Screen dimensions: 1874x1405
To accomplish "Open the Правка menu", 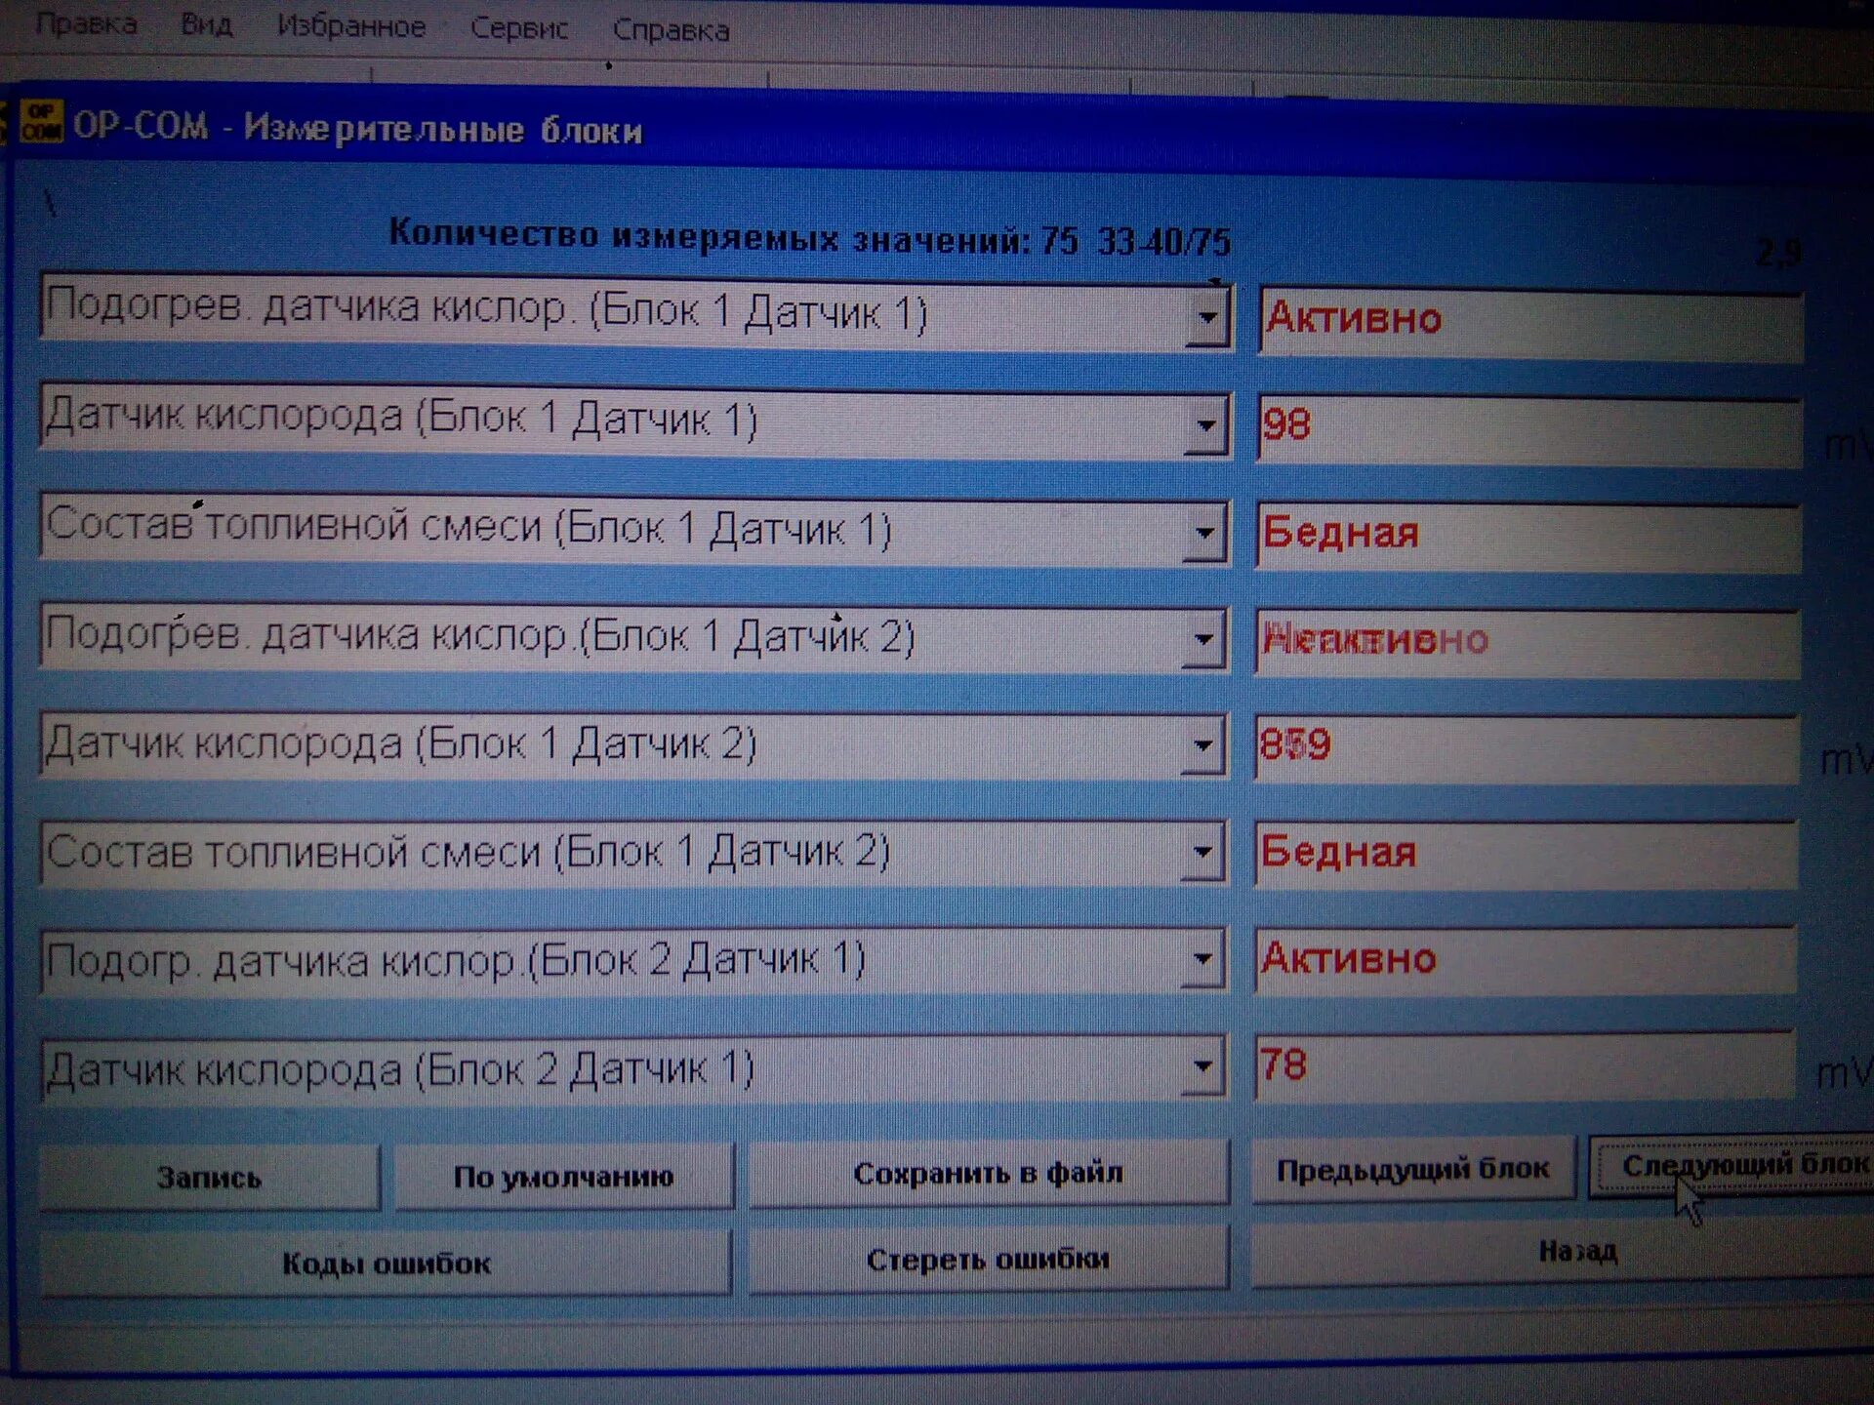I will coord(86,23).
